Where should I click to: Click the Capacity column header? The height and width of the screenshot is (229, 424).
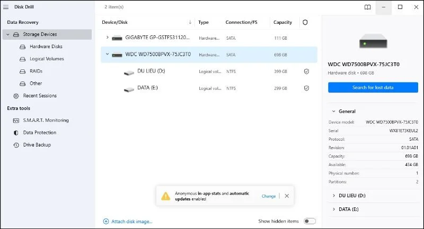coord(282,22)
